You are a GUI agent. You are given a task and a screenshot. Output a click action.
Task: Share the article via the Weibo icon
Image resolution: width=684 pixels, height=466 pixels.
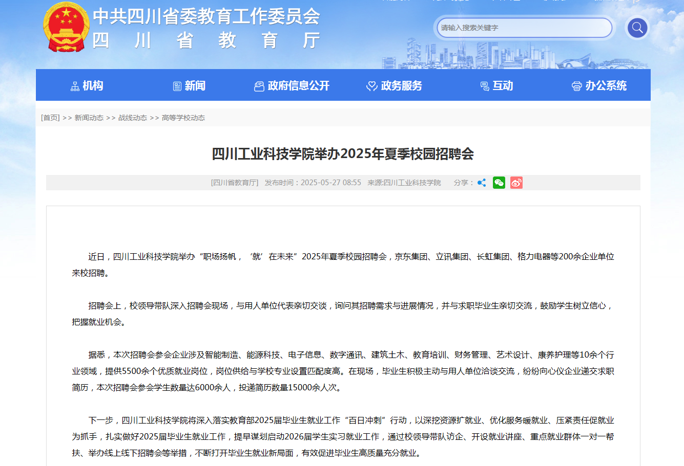[x=516, y=183]
